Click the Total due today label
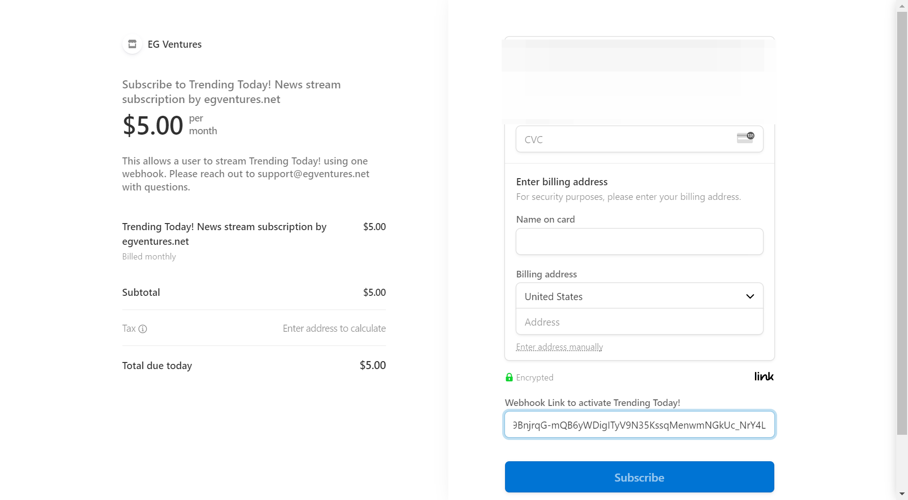 pos(157,366)
